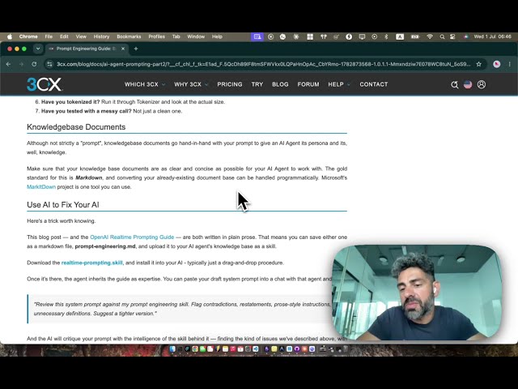
Task: Open the tab search chevron button
Action: point(38,49)
